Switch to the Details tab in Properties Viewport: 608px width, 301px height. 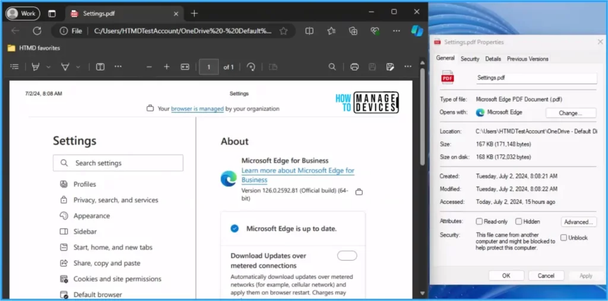(493, 59)
